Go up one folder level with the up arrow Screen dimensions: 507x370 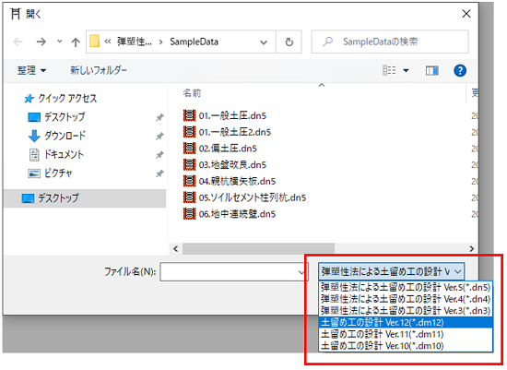coord(76,42)
